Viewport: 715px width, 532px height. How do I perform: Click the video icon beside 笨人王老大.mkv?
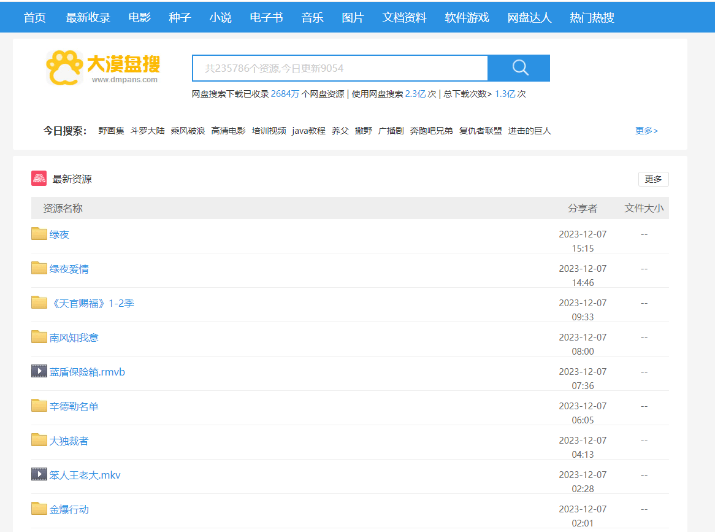point(39,474)
